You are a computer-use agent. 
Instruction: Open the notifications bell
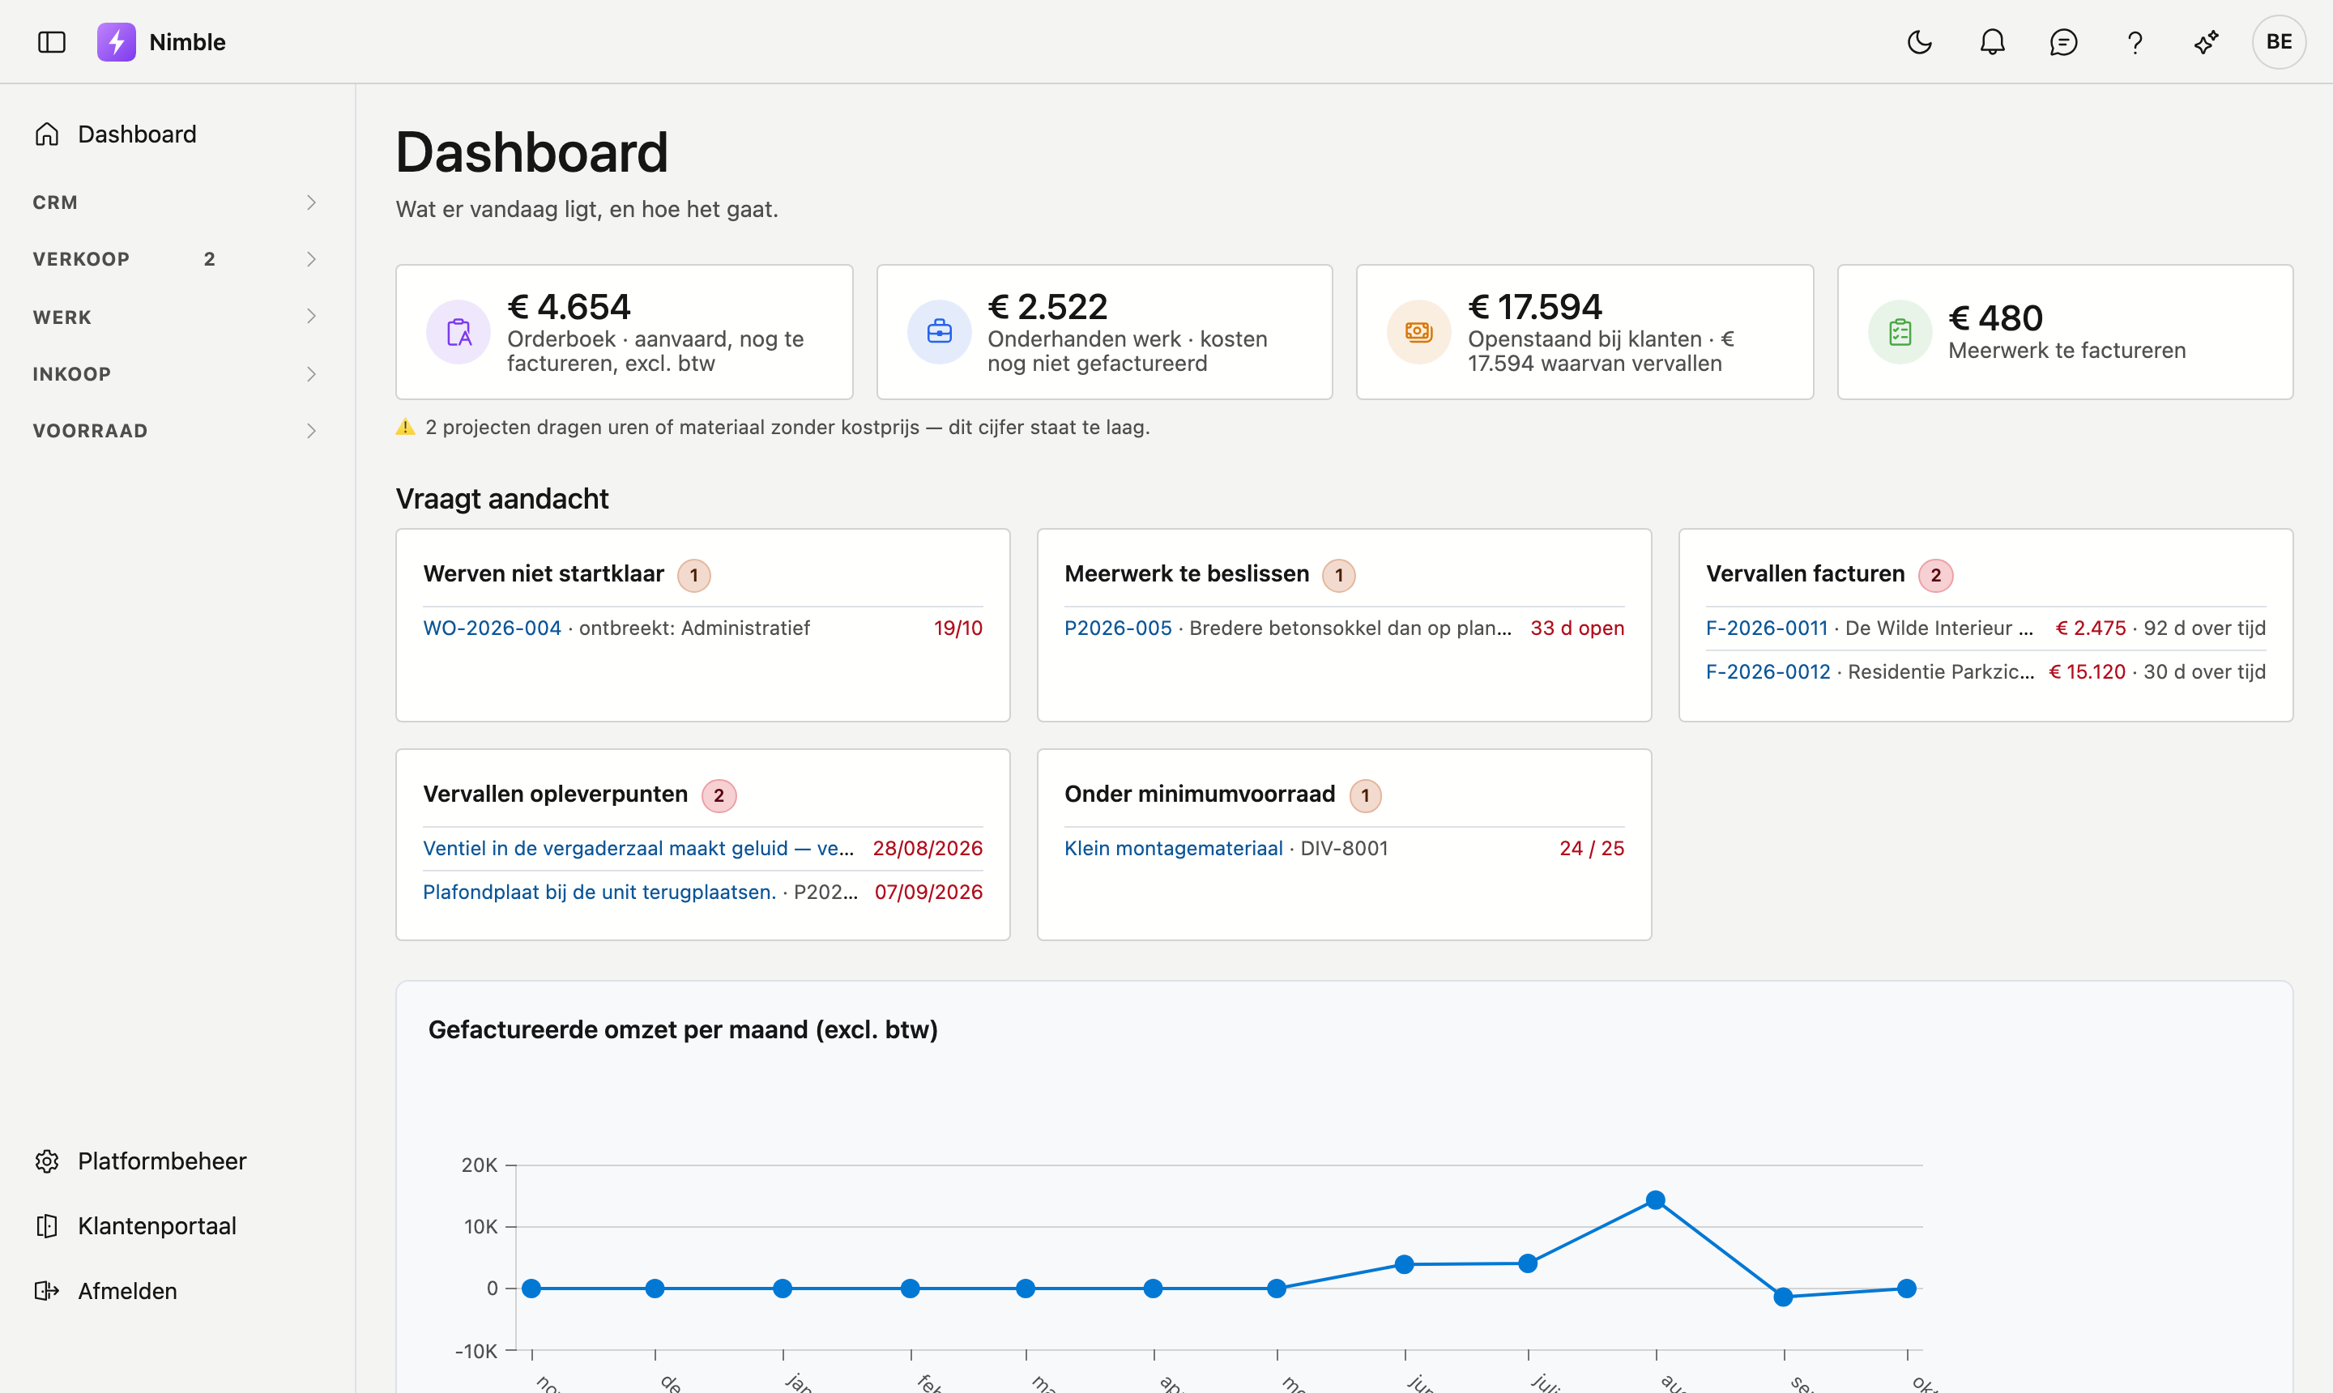(x=1992, y=42)
